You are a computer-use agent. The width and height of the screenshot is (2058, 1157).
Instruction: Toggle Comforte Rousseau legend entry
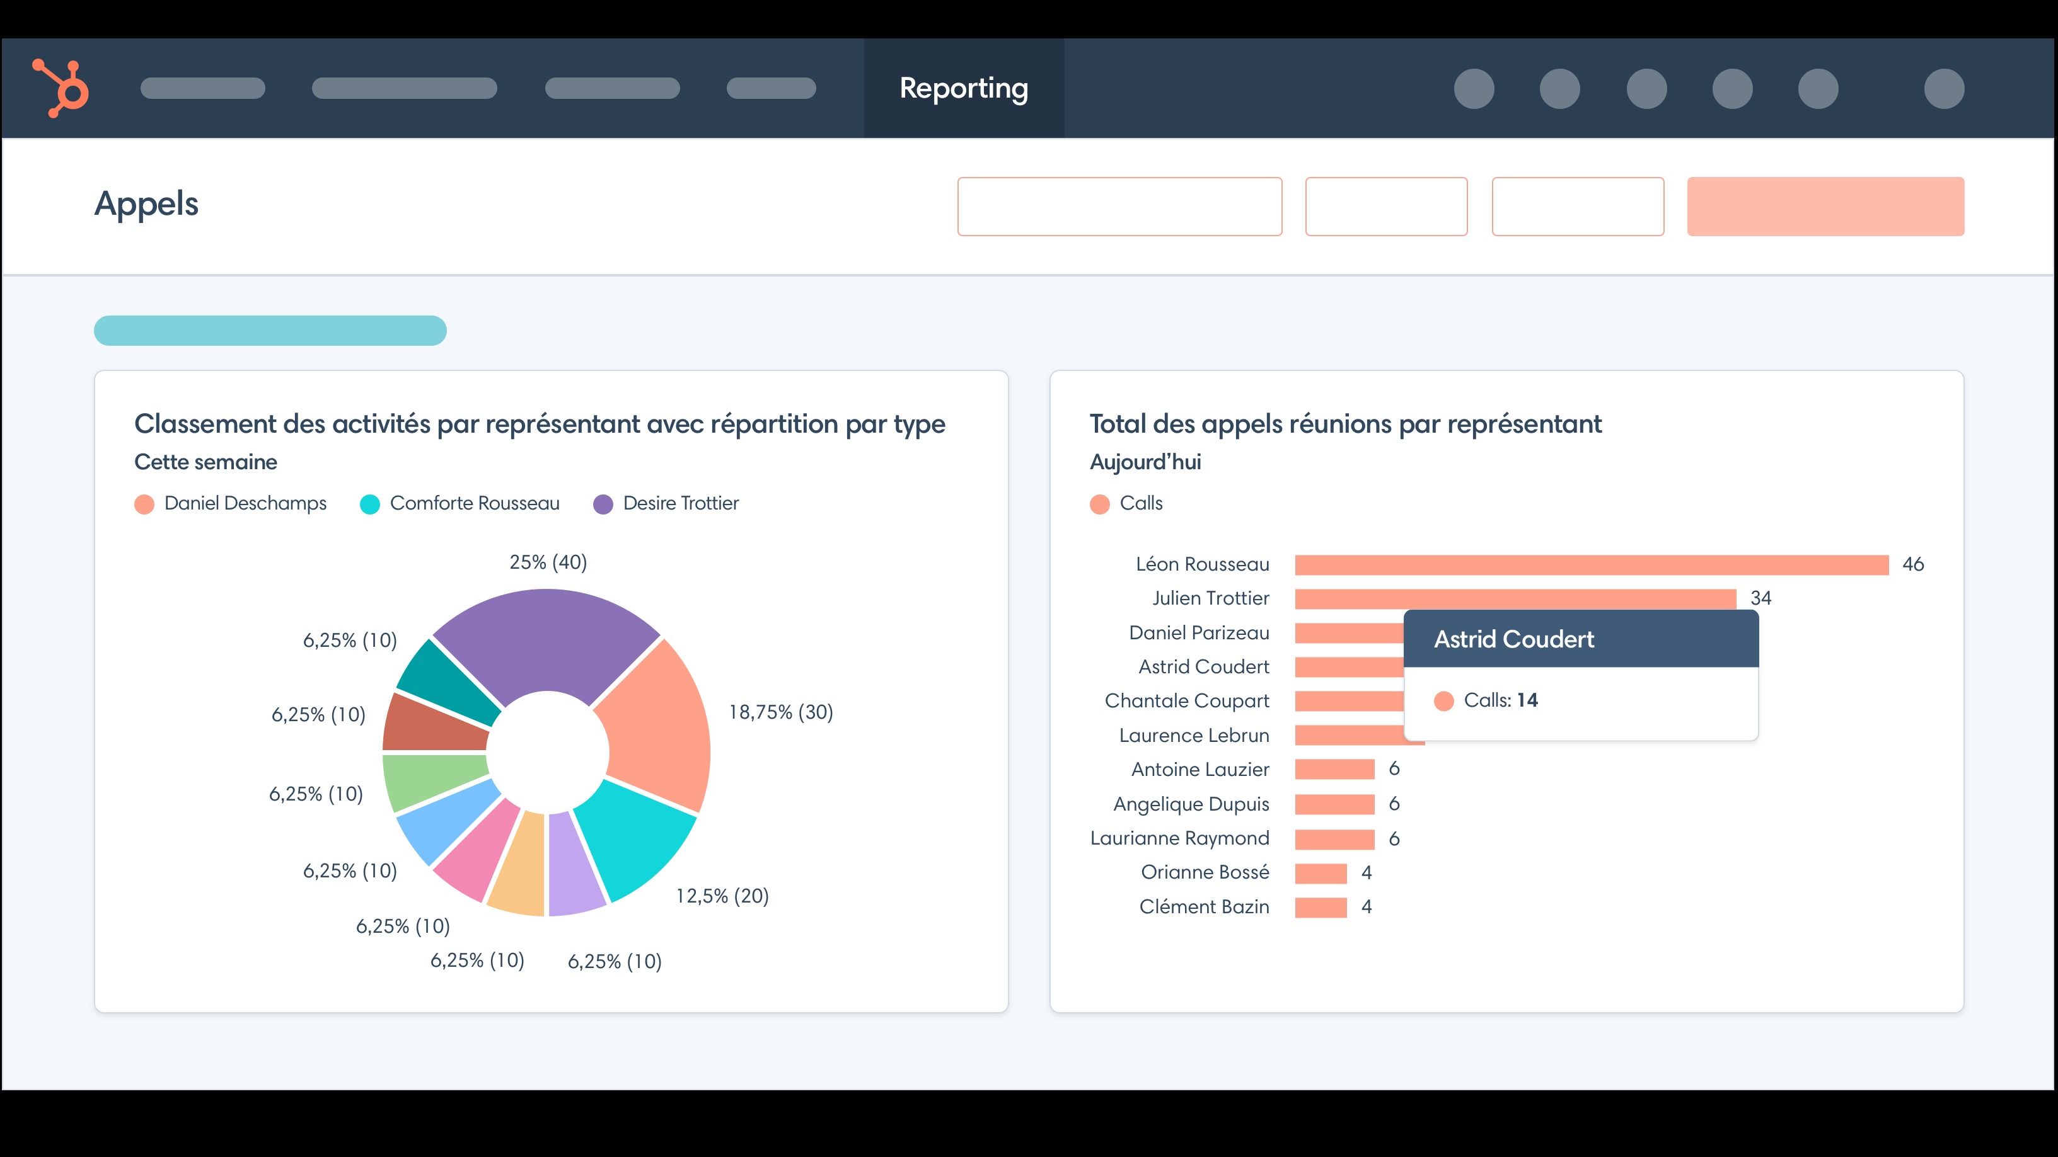[474, 503]
